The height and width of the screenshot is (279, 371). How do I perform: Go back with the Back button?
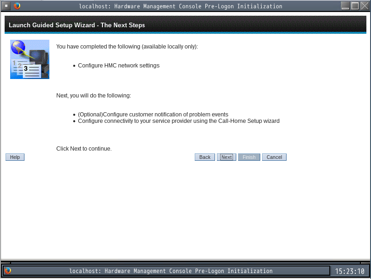205,157
